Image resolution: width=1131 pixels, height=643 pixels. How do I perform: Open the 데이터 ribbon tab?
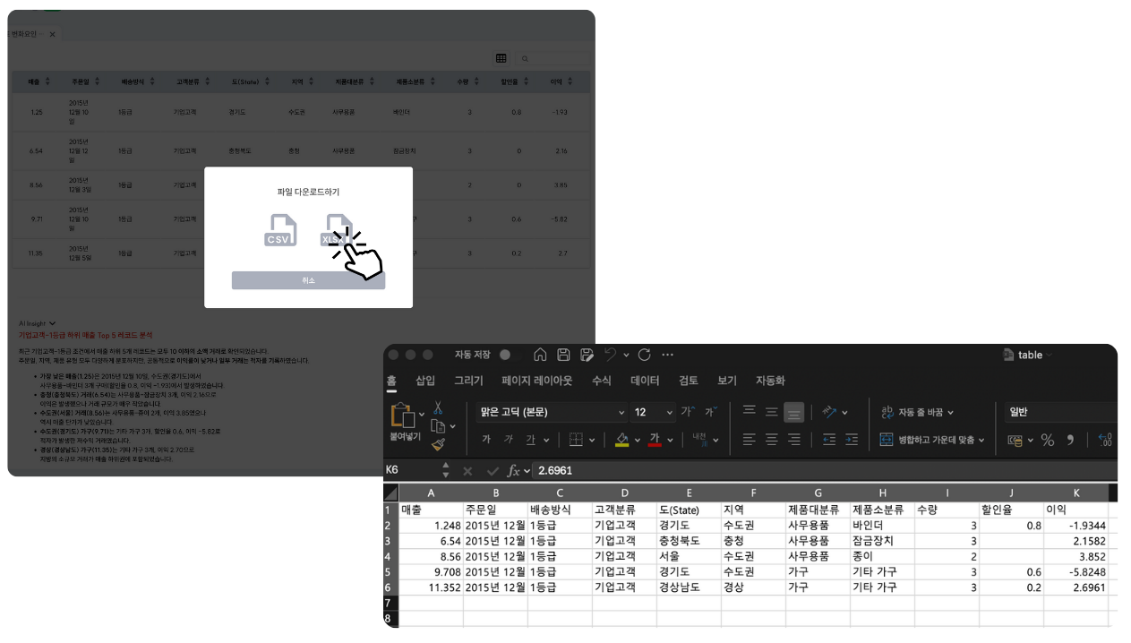(645, 381)
